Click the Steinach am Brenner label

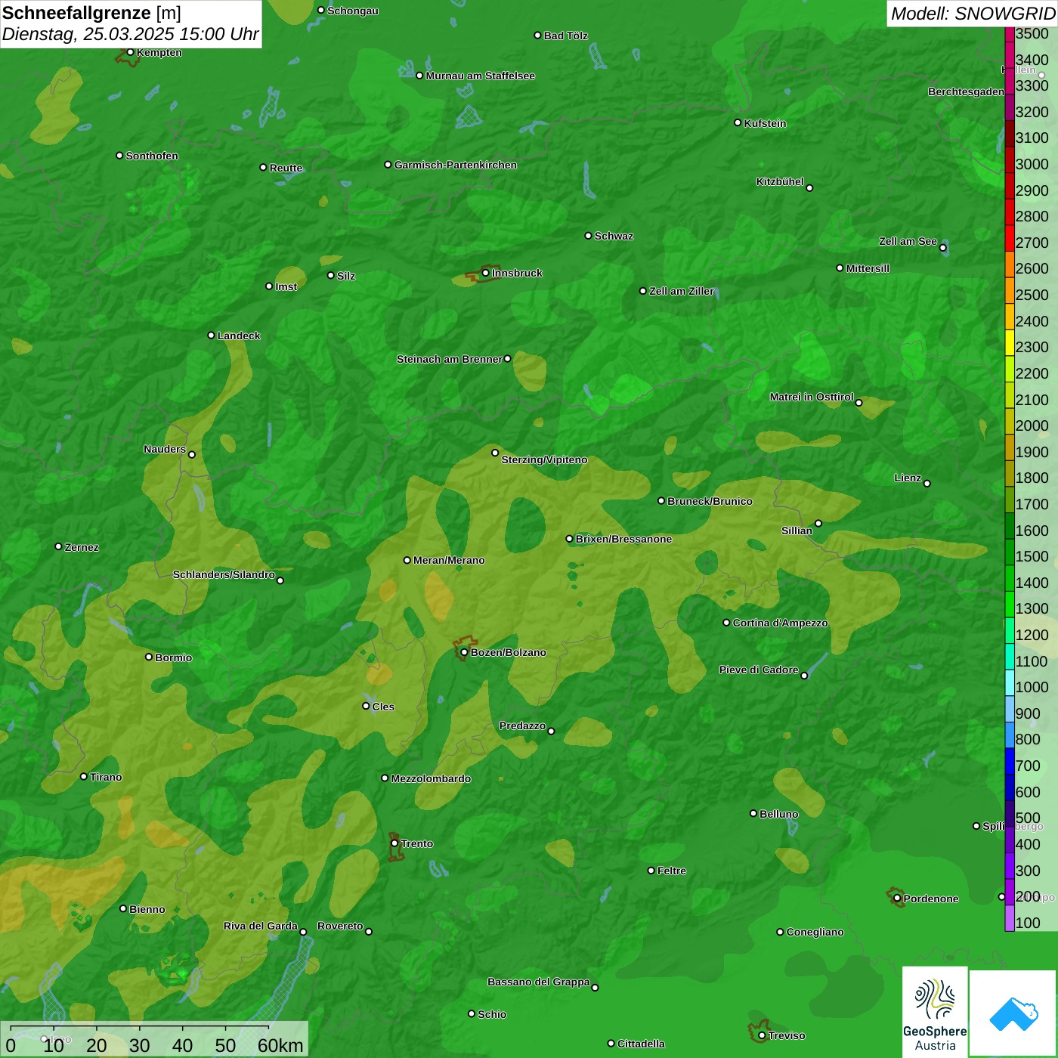pos(449,359)
